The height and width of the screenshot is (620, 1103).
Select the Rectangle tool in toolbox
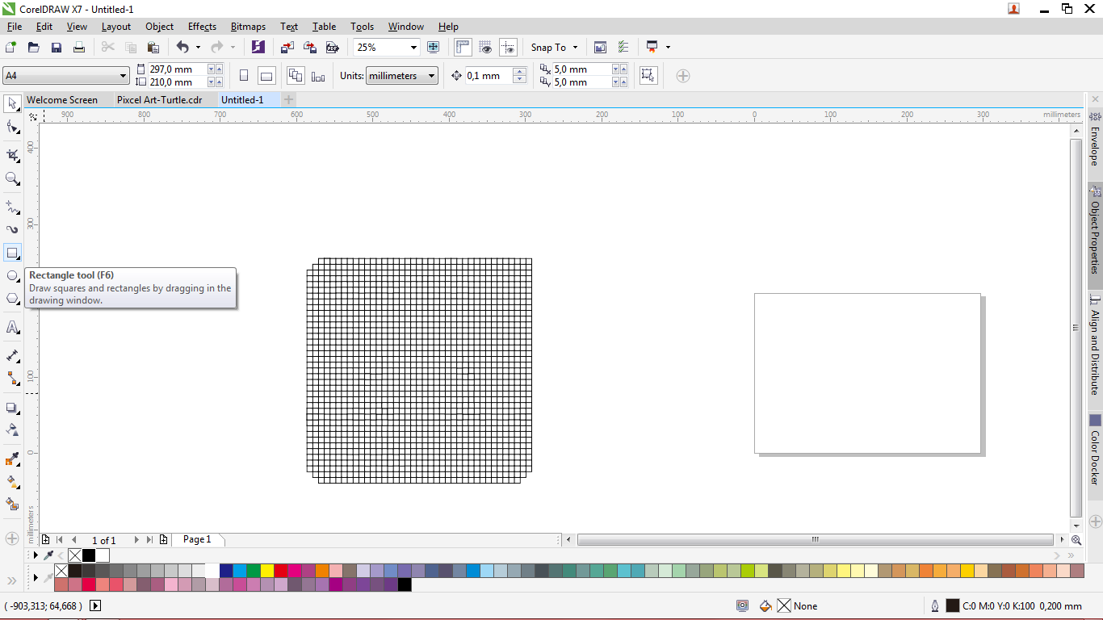click(12, 253)
